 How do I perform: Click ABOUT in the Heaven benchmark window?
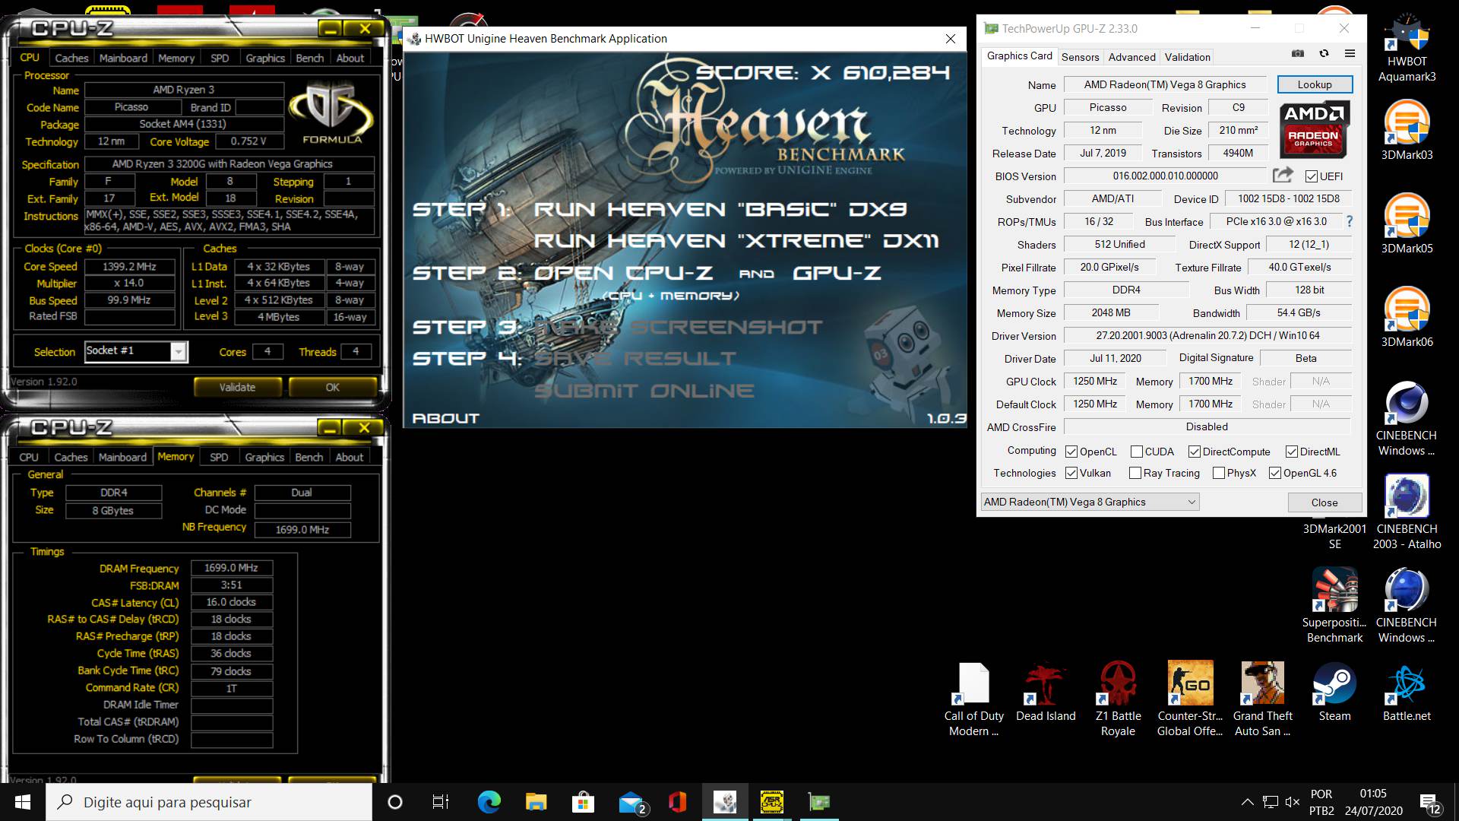coord(445,418)
